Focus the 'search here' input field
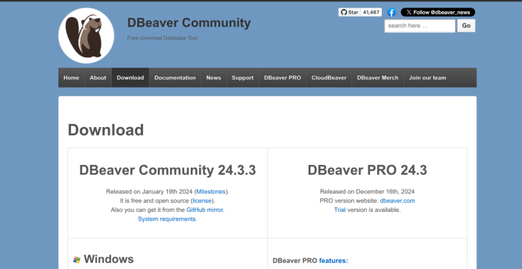The width and height of the screenshot is (522, 269). point(420,25)
